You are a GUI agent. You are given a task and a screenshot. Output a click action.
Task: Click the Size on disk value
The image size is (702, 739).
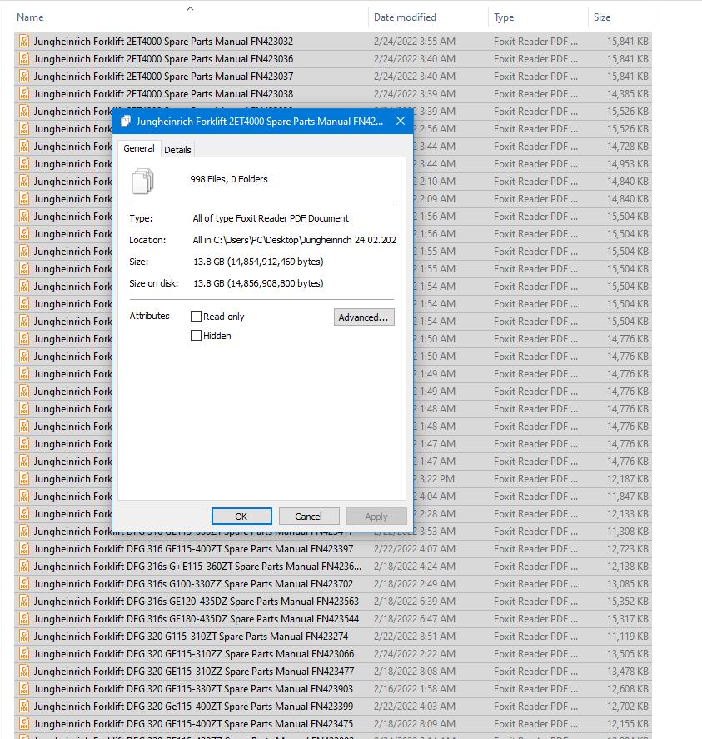pyautogui.click(x=258, y=283)
